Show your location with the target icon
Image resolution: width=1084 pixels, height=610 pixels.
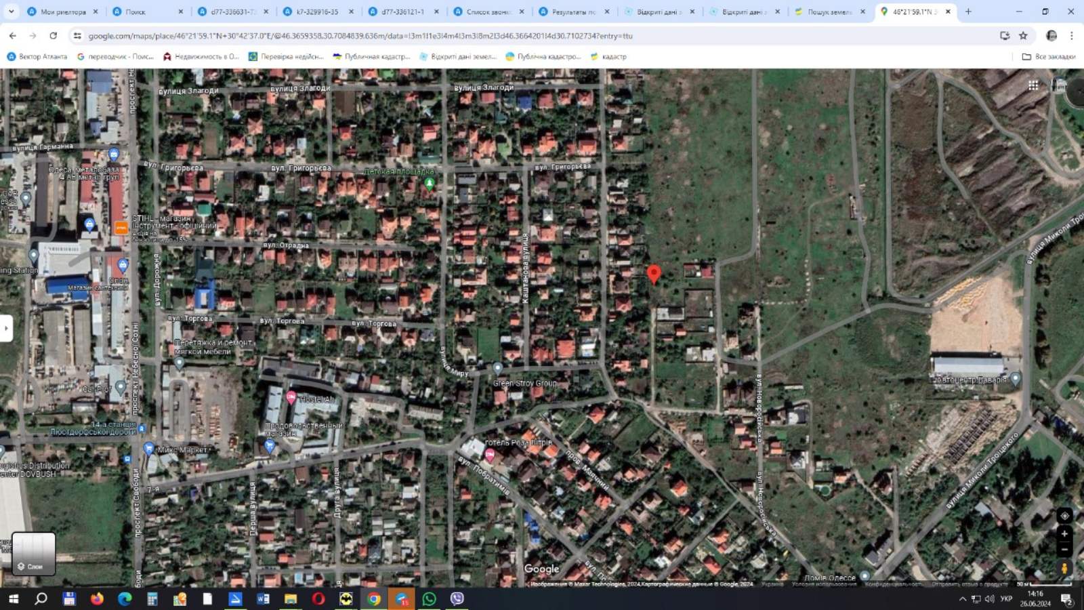coord(1064,516)
